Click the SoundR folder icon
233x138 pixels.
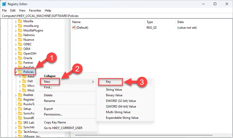coord(20,118)
